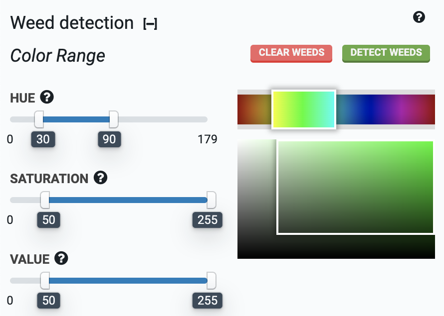Click the saturation minimum handle at 50
The width and height of the screenshot is (444, 316).
pyautogui.click(x=45, y=200)
